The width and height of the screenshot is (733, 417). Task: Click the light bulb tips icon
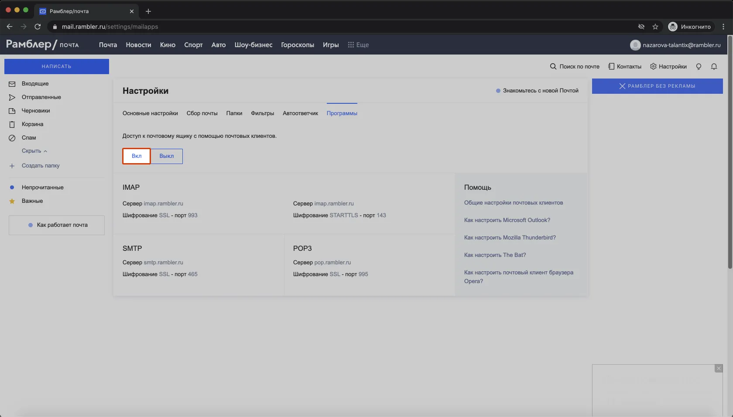(x=699, y=67)
